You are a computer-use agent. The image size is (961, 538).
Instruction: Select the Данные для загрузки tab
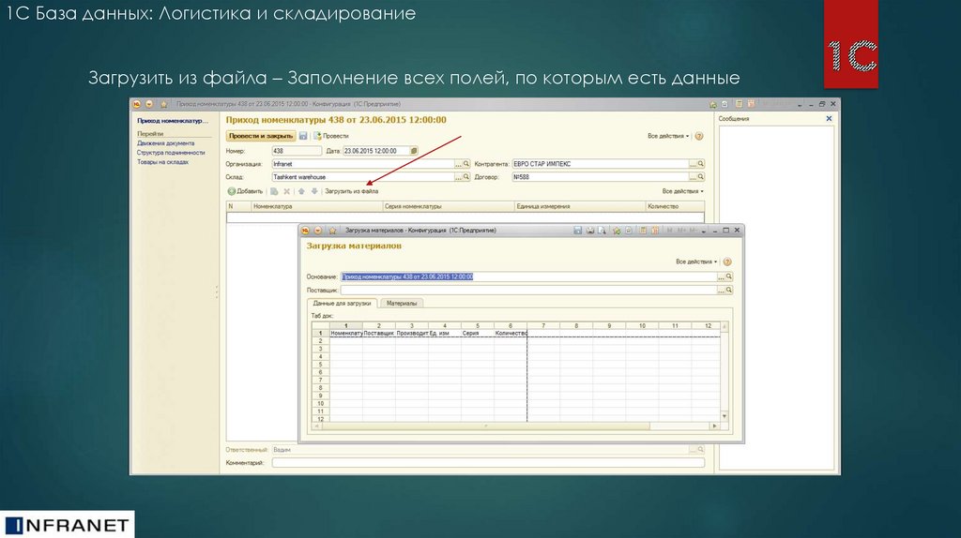pos(343,303)
